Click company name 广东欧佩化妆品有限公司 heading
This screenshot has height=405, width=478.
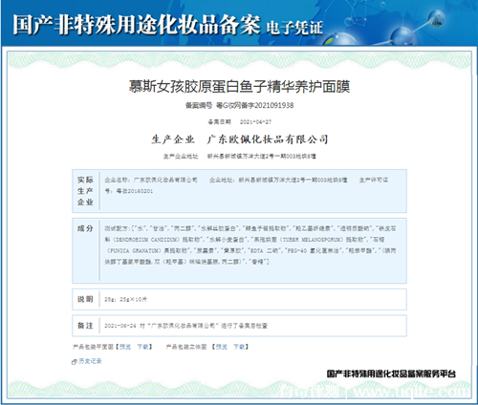tap(268, 139)
